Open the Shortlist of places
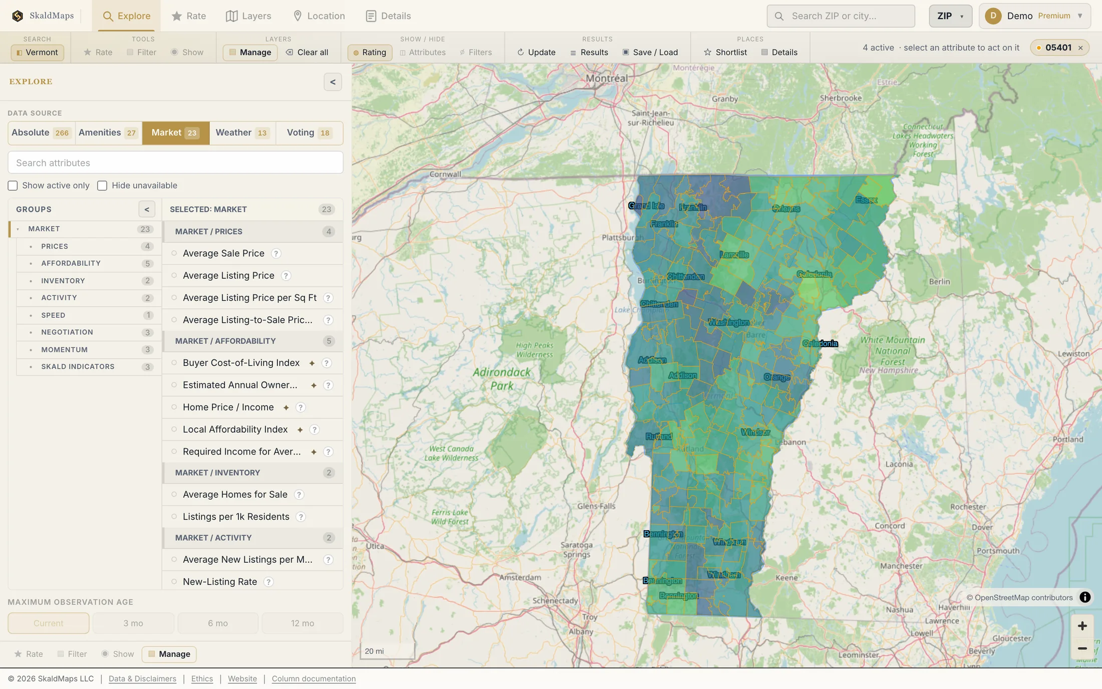 pyautogui.click(x=725, y=52)
